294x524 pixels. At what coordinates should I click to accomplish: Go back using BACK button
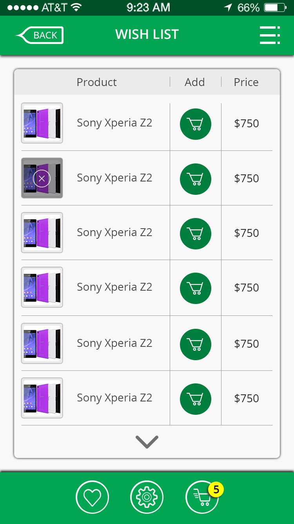(x=40, y=35)
